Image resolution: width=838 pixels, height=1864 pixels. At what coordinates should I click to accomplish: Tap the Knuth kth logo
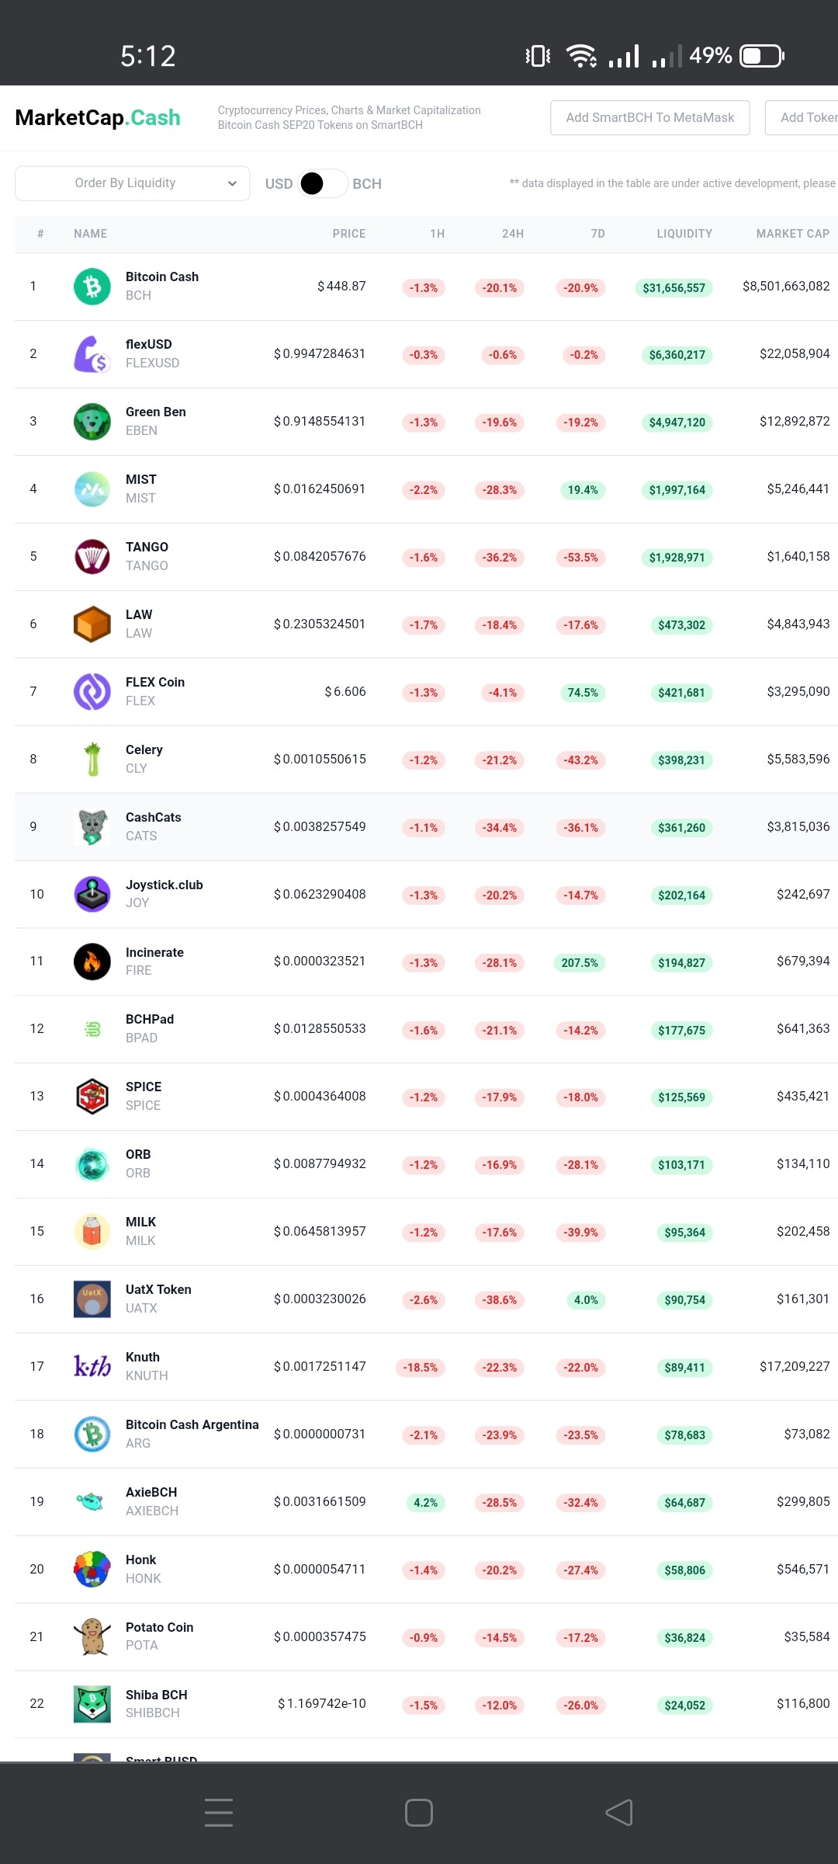92,1366
